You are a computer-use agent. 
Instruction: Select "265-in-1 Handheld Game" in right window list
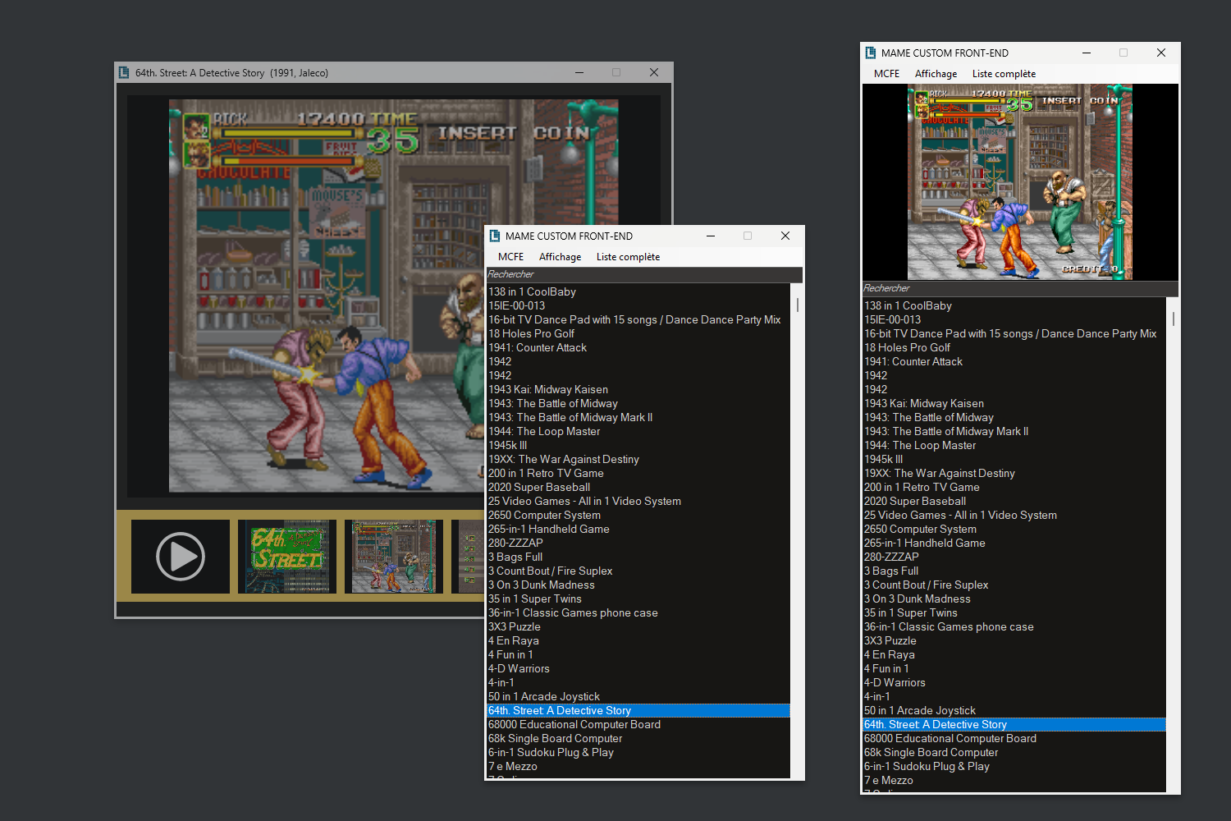coord(1014,543)
